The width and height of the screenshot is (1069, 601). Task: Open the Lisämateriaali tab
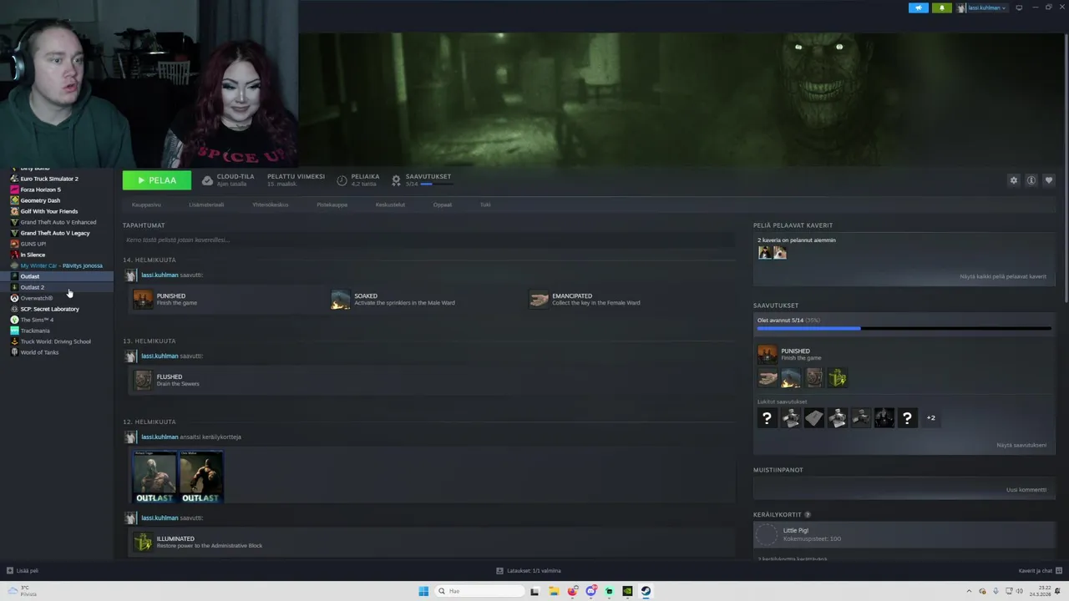tap(206, 205)
